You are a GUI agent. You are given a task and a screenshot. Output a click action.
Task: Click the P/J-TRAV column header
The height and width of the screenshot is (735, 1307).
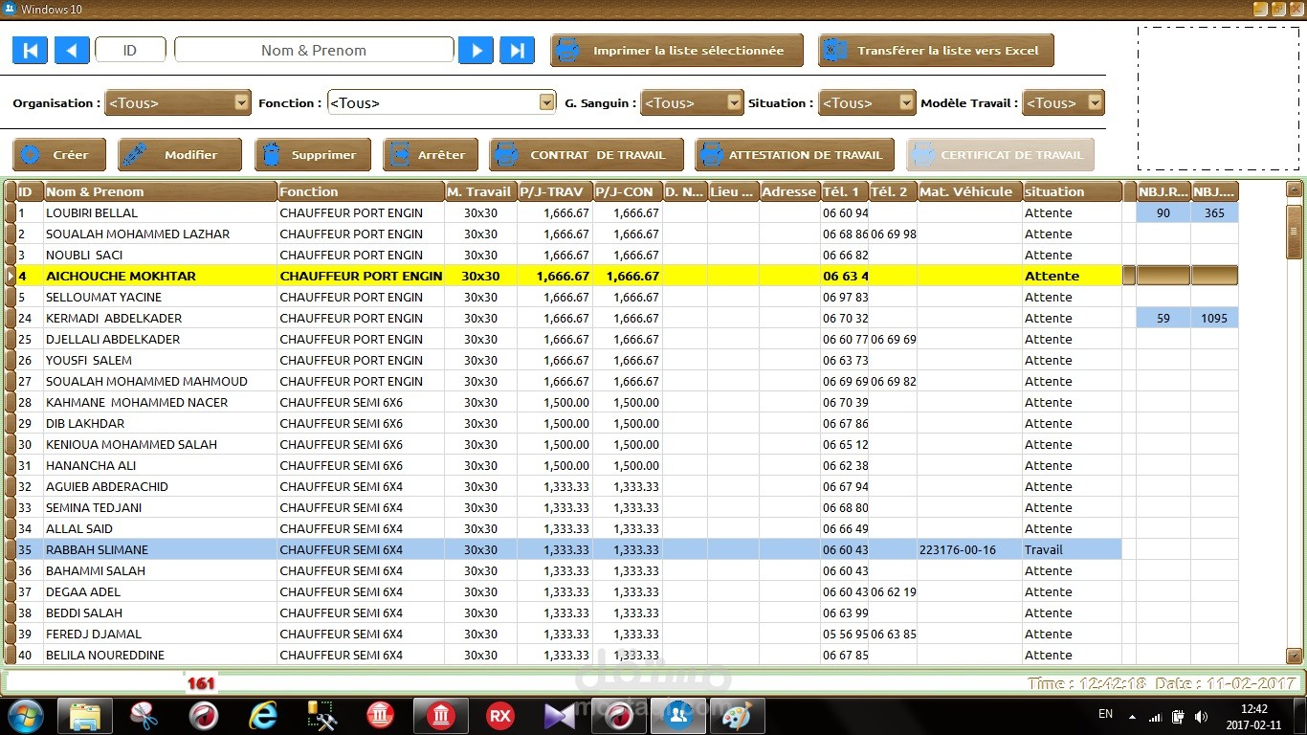tap(555, 191)
